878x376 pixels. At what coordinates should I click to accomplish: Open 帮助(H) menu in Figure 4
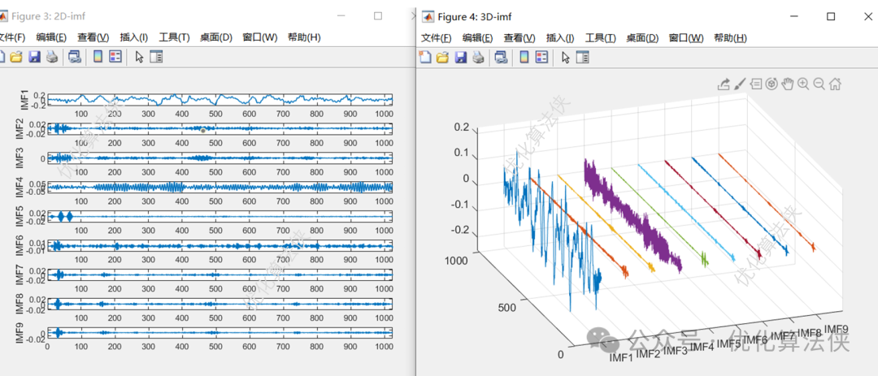(x=730, y=38)
